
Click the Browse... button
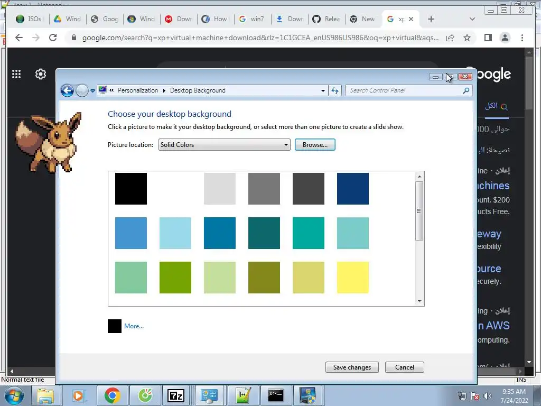(315, 145)
